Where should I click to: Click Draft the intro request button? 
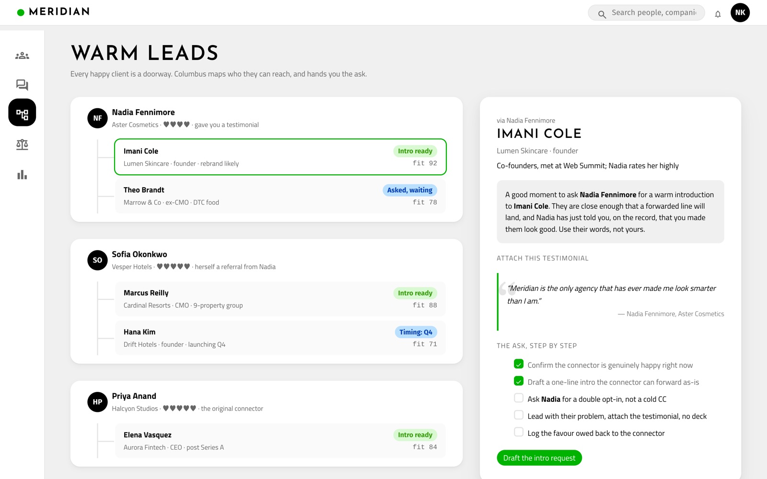point(539,458)
